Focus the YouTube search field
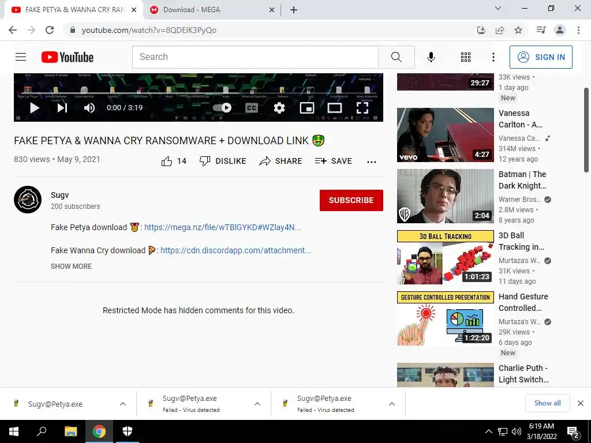The height and width of the screenshot is (443, 591). pos(255,57)
